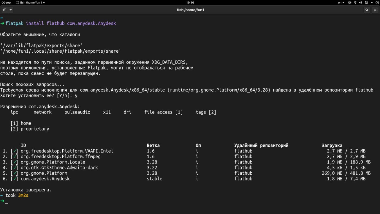This screenshot has height=214, width=380.
Task: Click the Ветка column header
Action: (153, 146)
